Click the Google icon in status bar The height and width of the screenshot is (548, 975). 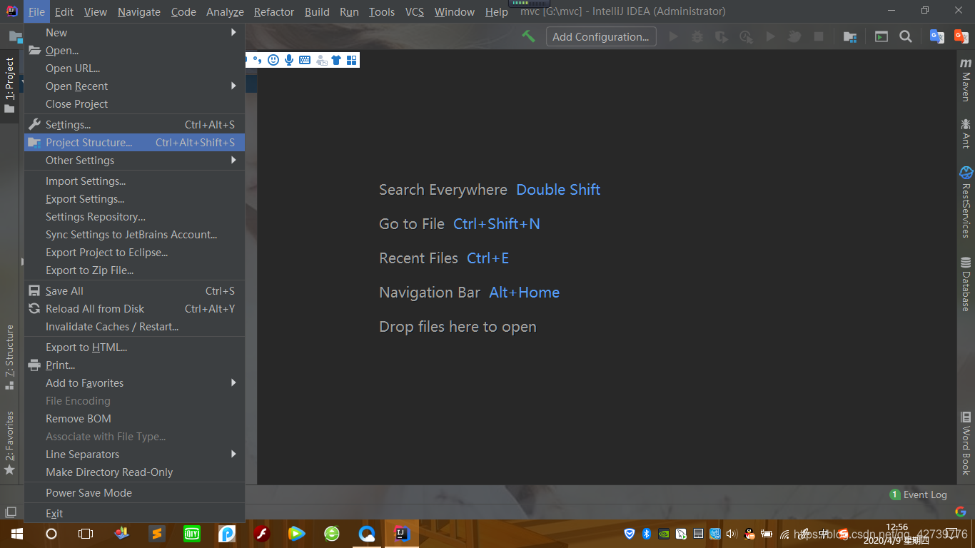[961, 512]
